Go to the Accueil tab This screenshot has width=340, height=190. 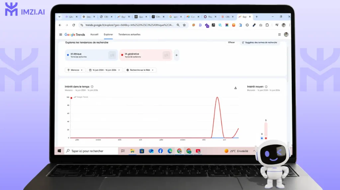point(94,35)
